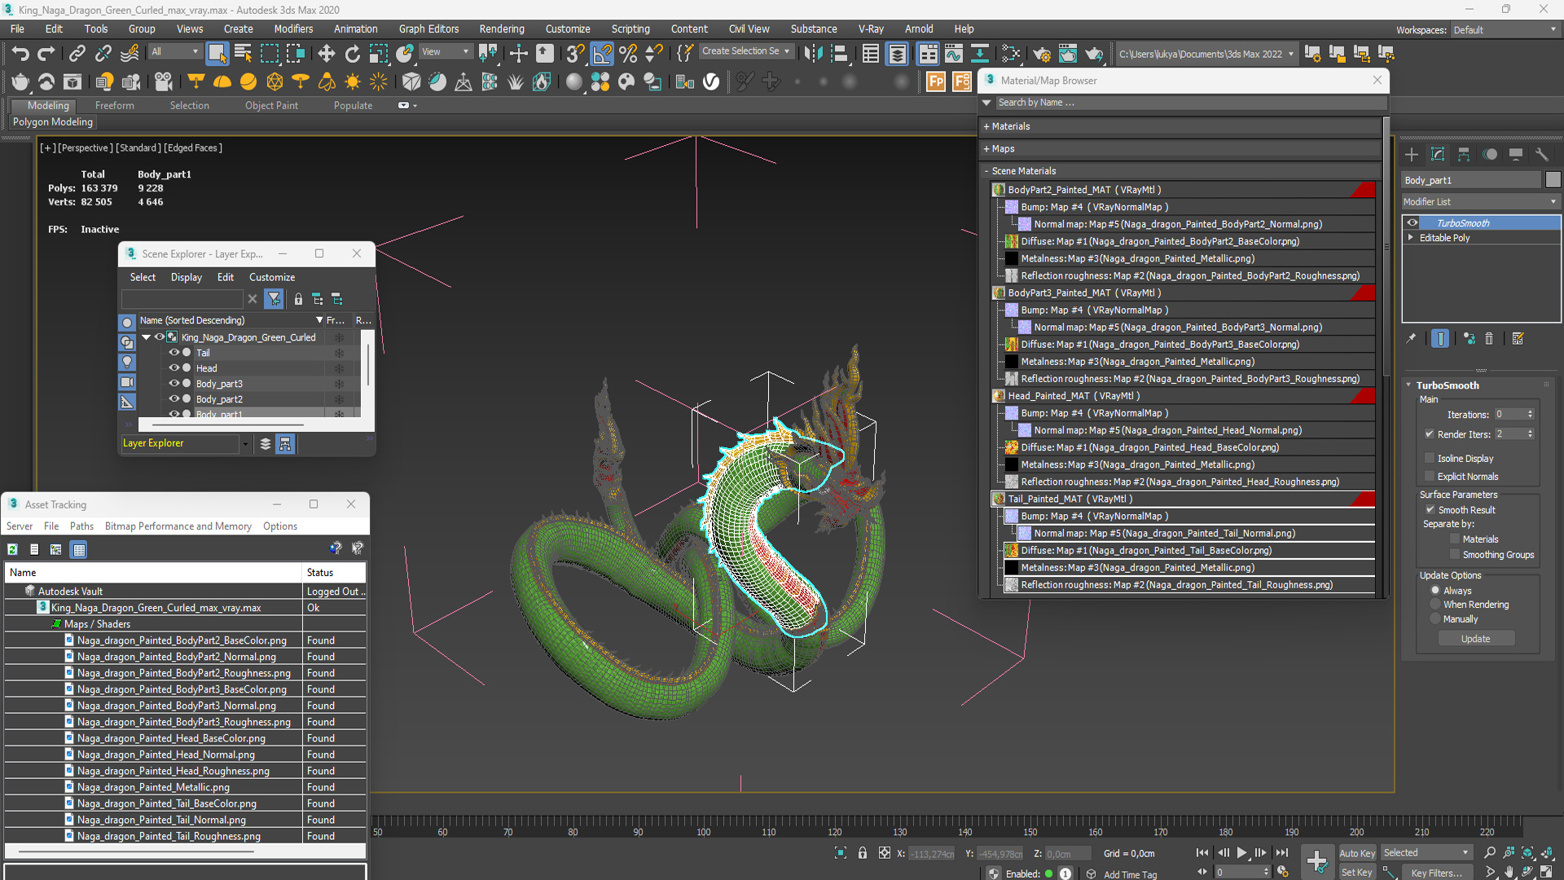Open the Workspaces Default dropdown

1505,30
